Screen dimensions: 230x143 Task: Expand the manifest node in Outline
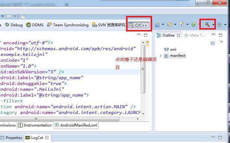coord(161,56)
